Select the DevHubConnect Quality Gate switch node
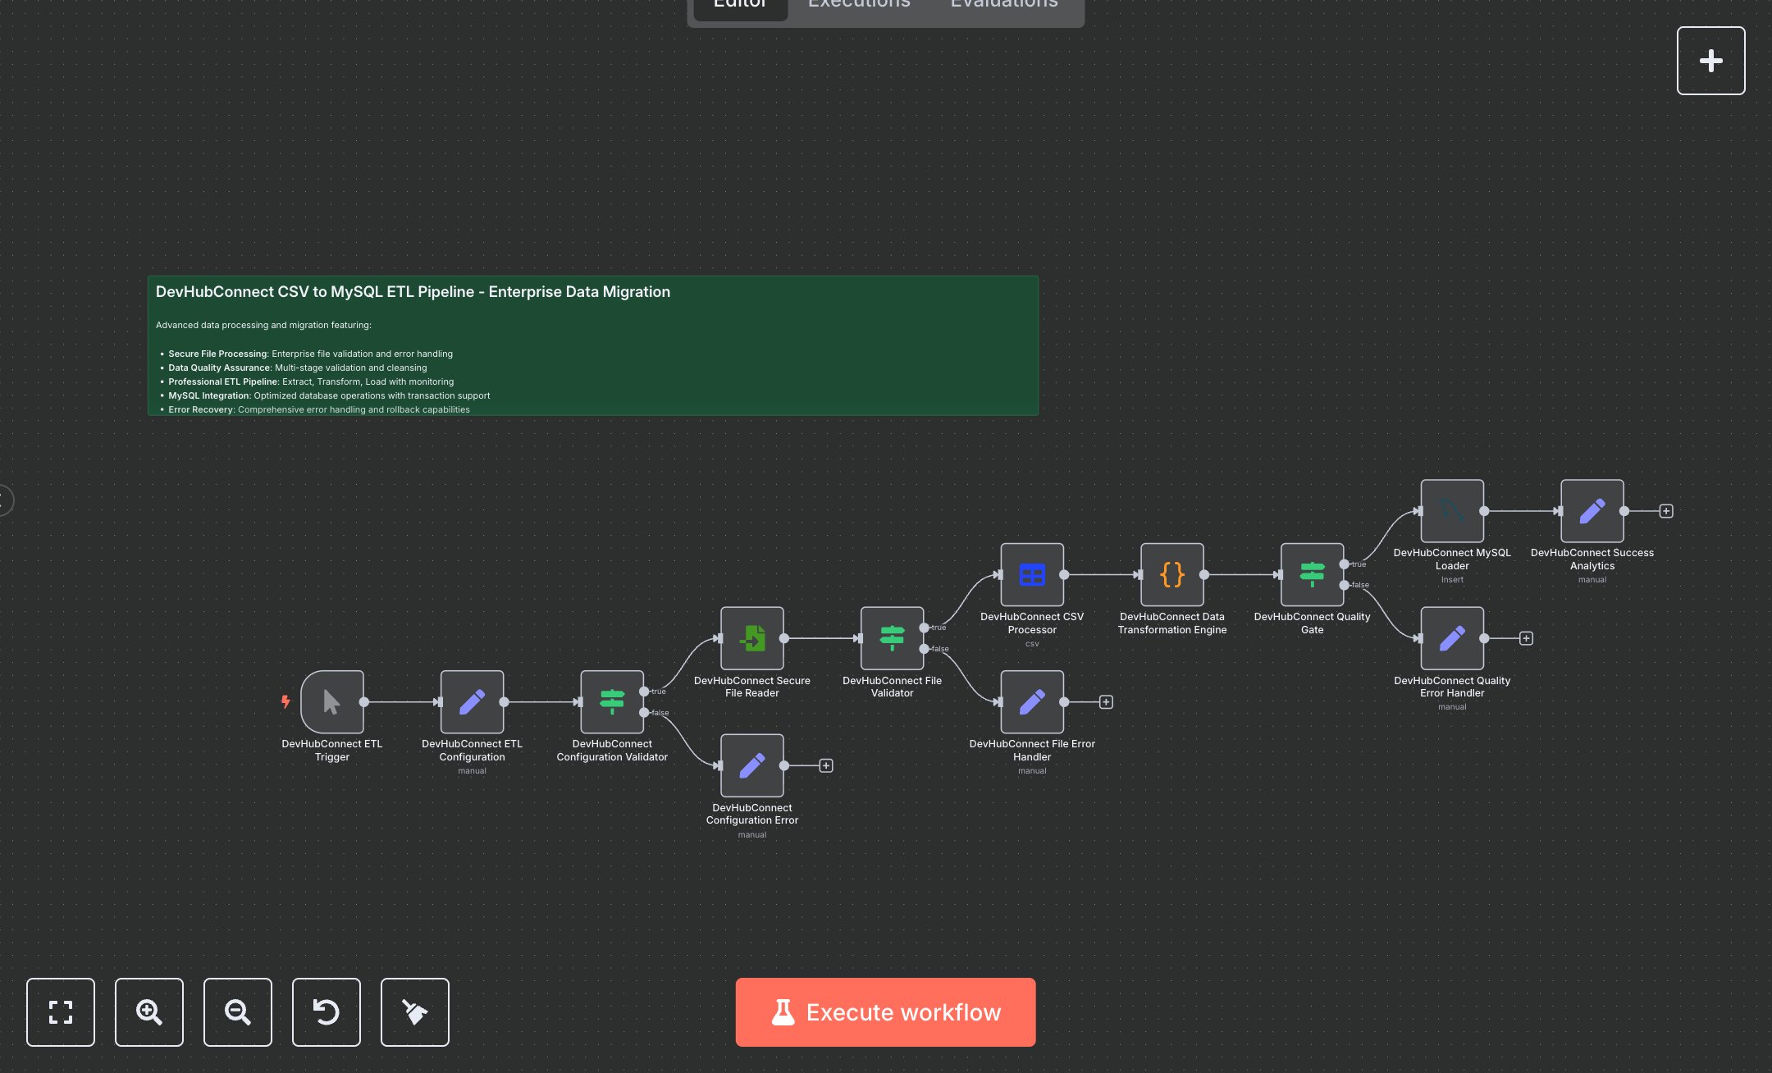1772x1073 pixels. click(x=1313, y=574)
